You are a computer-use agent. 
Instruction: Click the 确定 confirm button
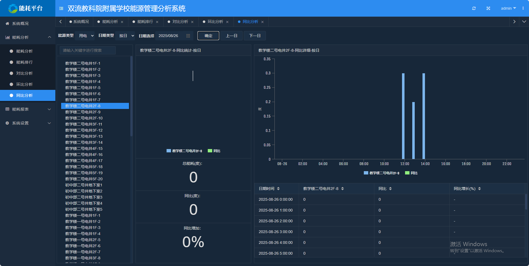point(208,36)
